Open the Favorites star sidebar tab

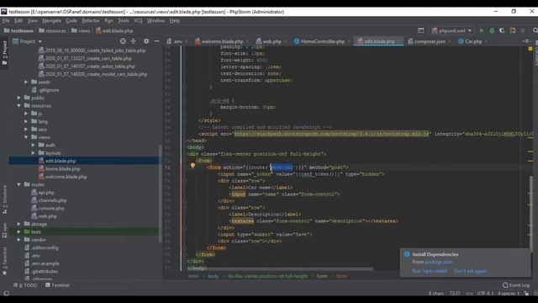pos(4,261)
